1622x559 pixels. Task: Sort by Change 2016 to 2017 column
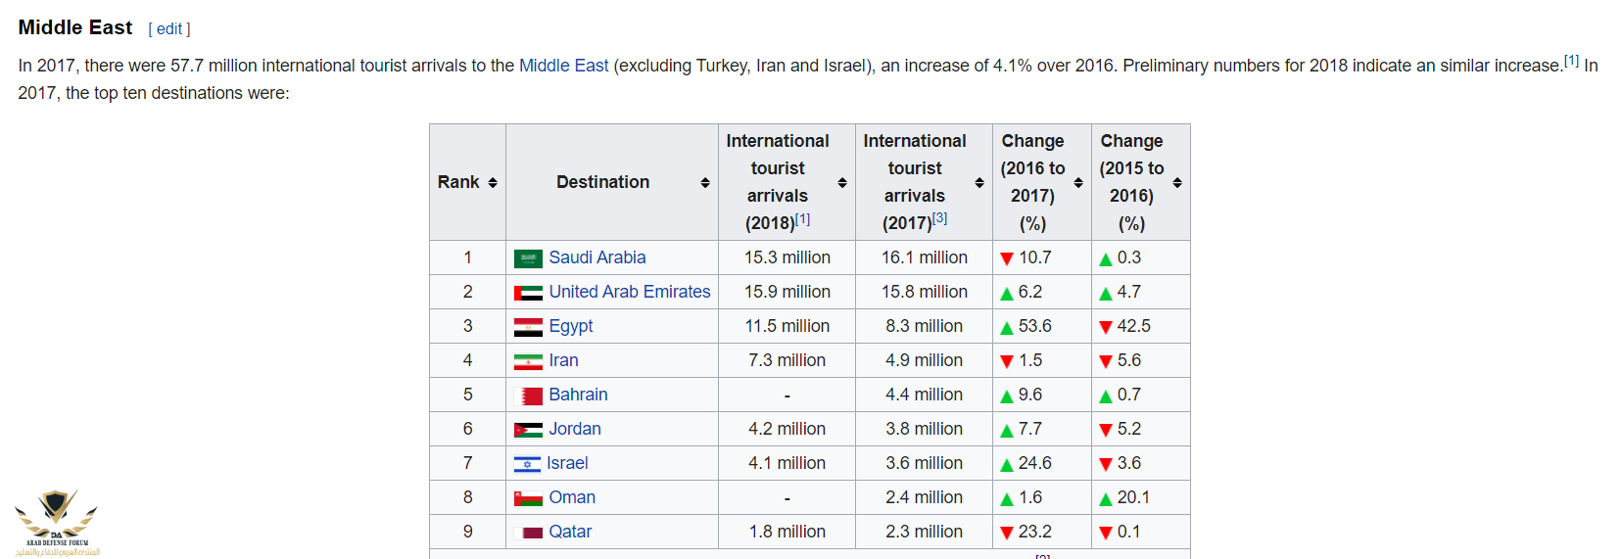tap(1078, 183)
